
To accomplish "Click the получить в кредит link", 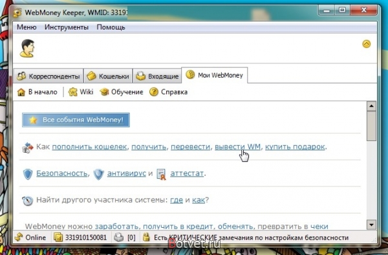I will click(x=178, y=227).
